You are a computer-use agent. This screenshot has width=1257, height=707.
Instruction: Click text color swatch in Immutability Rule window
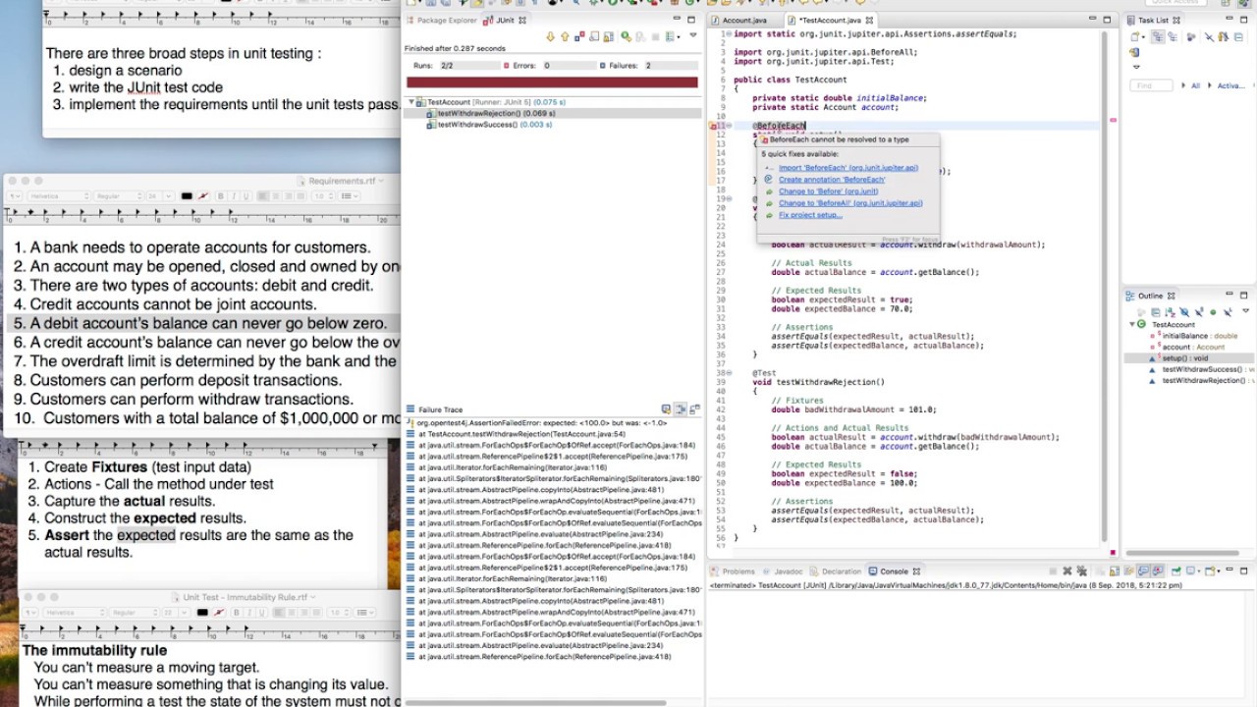click(x=202, y=612)
